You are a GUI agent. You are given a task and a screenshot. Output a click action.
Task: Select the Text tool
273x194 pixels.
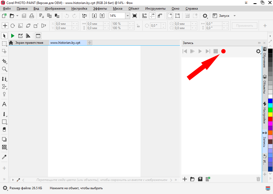[x=4, y=104]
